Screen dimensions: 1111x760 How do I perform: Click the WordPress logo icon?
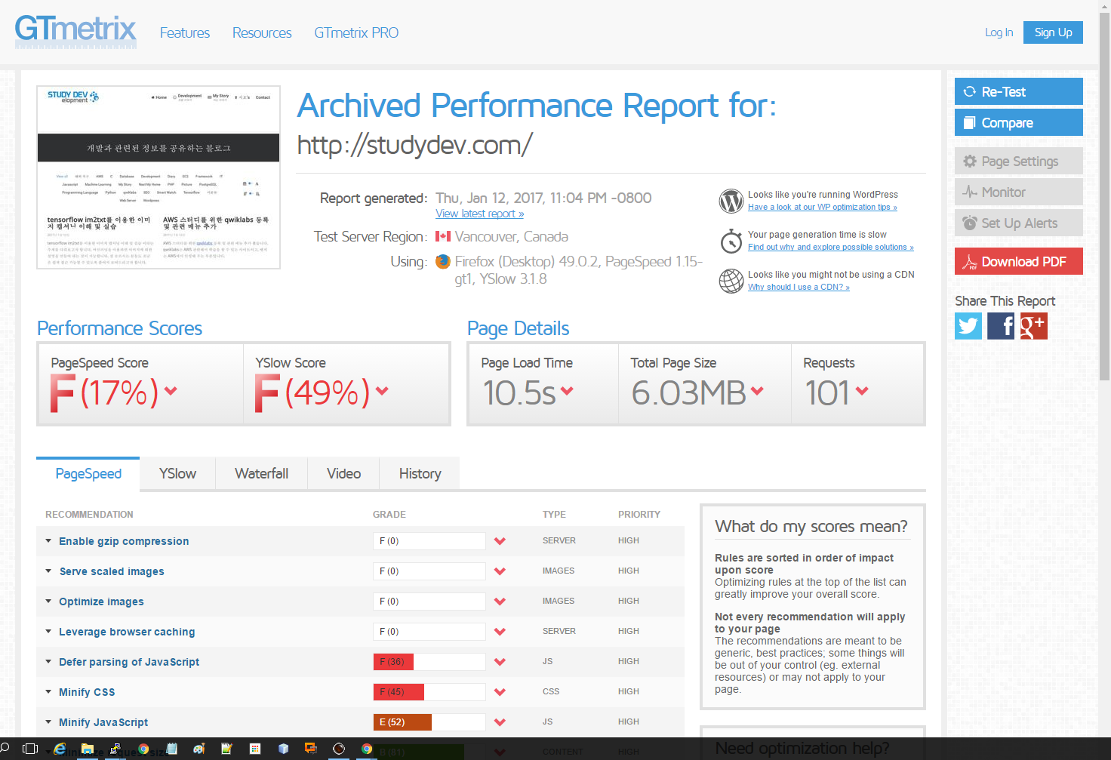click(731, 201)
